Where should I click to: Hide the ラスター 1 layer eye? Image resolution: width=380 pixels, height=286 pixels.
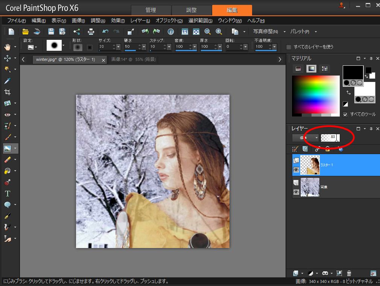[x=296, y=170]
